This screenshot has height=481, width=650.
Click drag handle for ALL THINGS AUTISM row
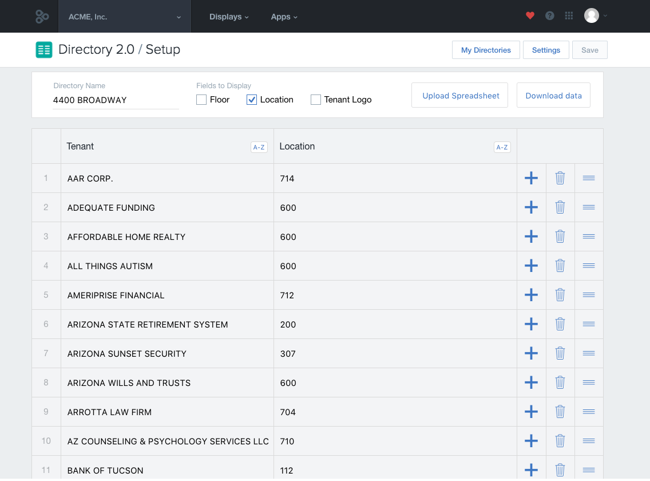(x=588, y=266)
